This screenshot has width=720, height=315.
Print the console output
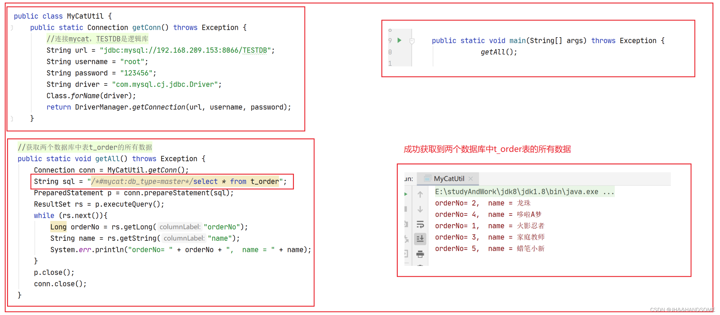420,254
